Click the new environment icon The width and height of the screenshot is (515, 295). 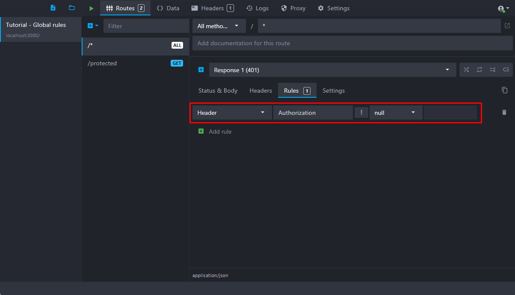tap(53, 8)
